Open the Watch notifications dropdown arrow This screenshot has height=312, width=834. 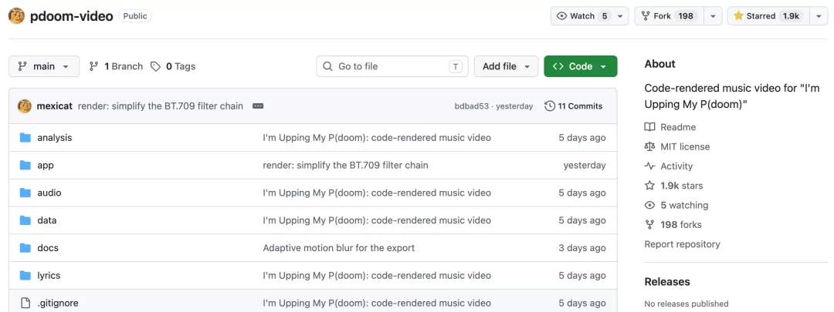[620, 16]
